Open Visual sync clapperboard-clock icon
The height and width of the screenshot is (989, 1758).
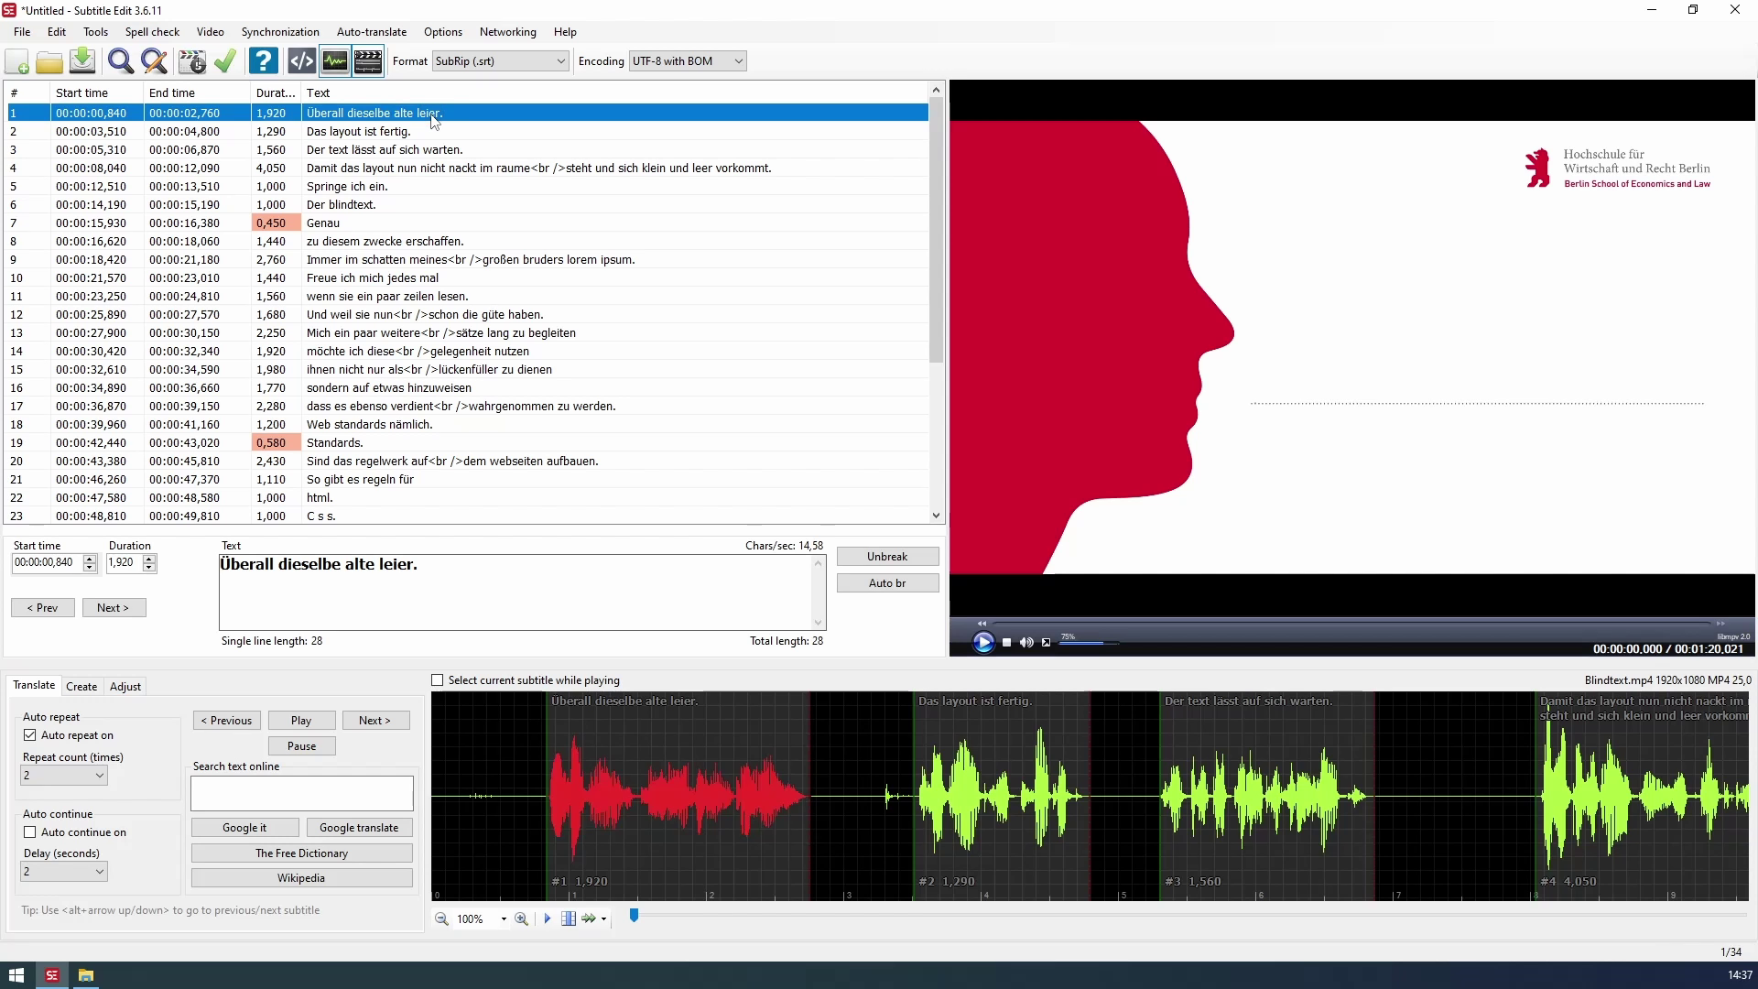(192, 61)
